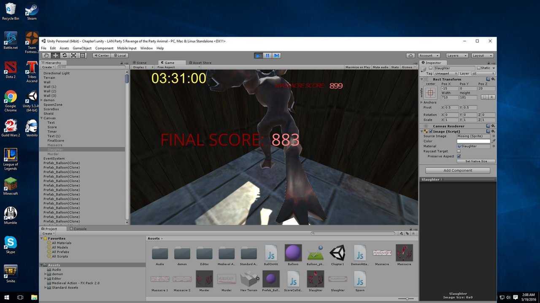Toggle the Stats overlay
The height and width of the screenshot is (303, 540).
coord(395,67)
